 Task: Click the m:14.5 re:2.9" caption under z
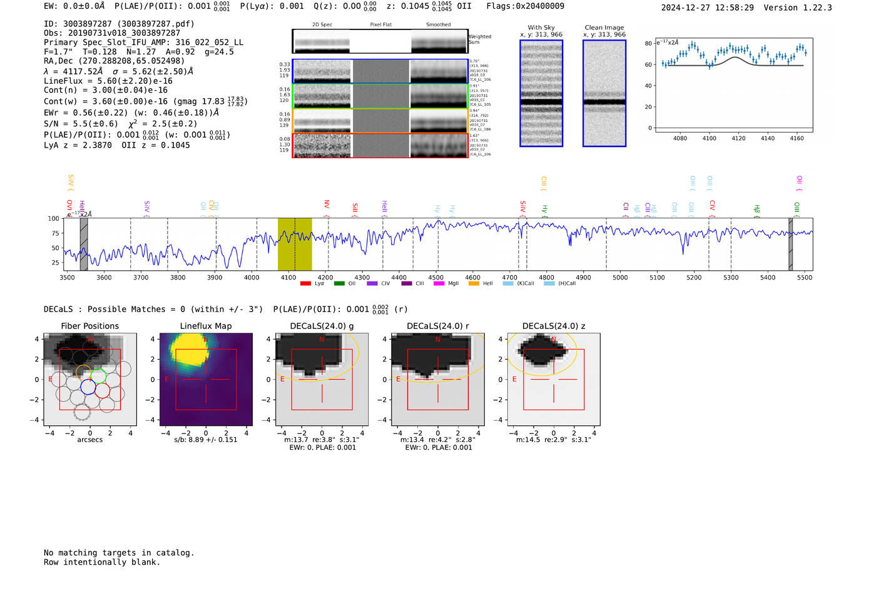click(554, 440)
